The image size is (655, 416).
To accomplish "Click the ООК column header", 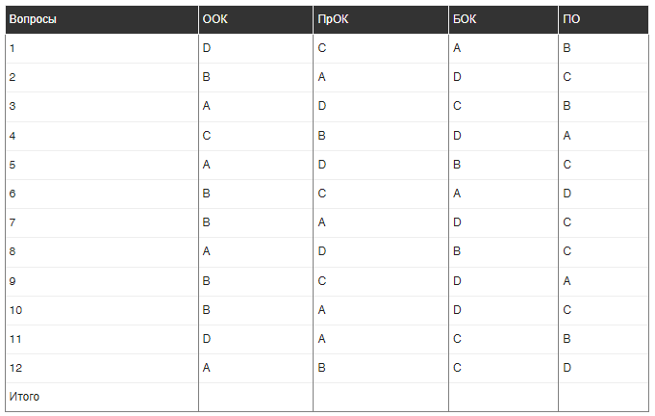I will pos(215,19).
